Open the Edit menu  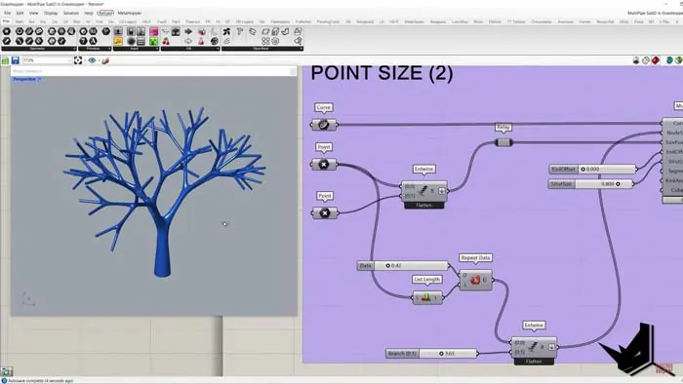20,13
